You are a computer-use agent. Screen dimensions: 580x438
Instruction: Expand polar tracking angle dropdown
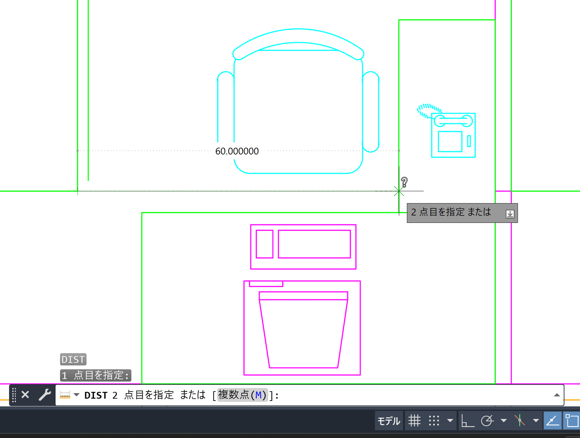(503, 421)
